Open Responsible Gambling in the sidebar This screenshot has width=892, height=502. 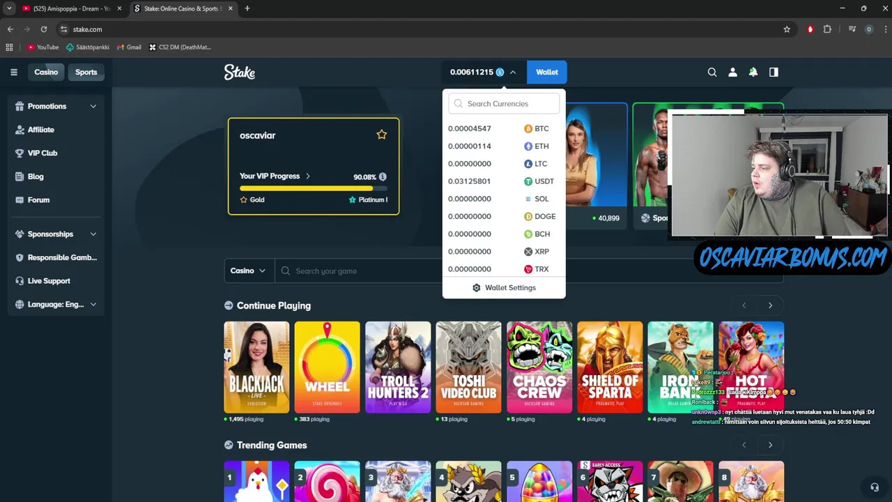[x=56, y=257]
